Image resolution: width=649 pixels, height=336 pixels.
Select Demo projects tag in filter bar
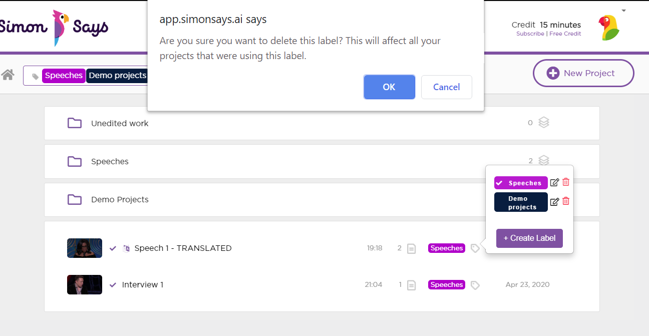[x=117, y=76]
